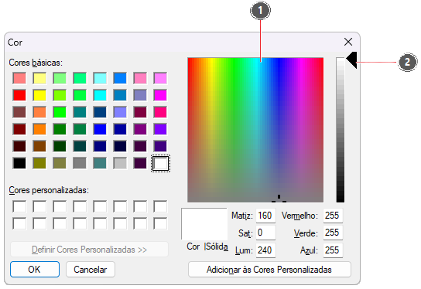The image size is (421, 289).
Task: Select the hot pink third-row swatch
Action: [x=160, y=112]
